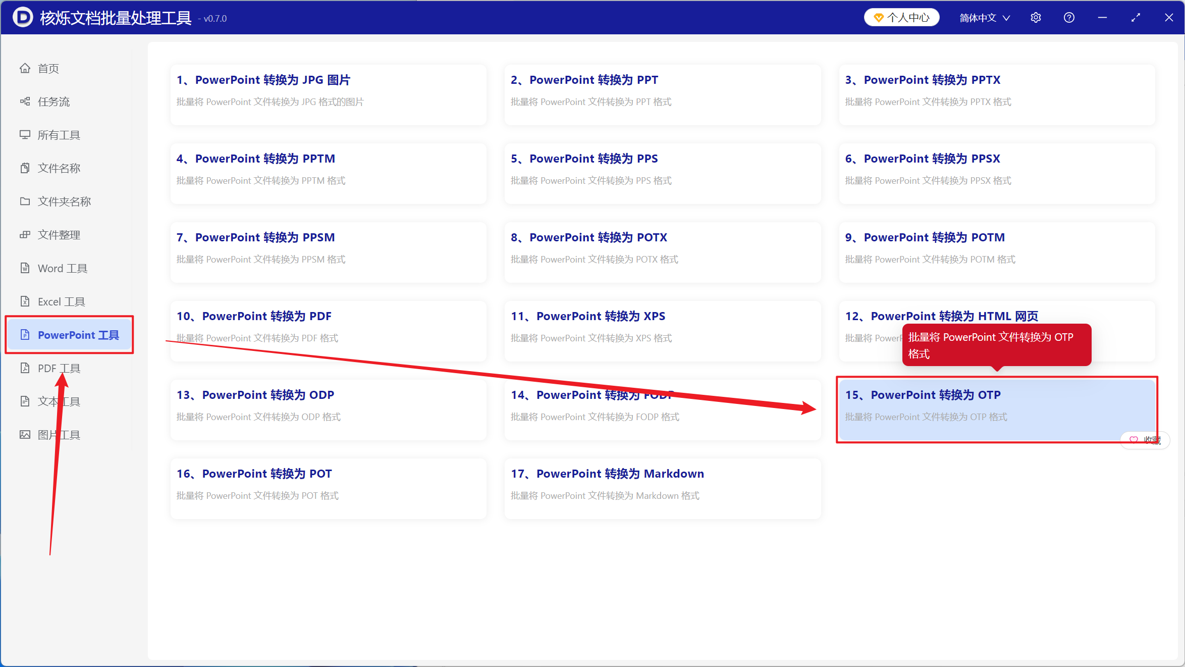Open the 简体中文 language dropdown
Viewport: 1185px width, 667px height.
tap(985, 18)
